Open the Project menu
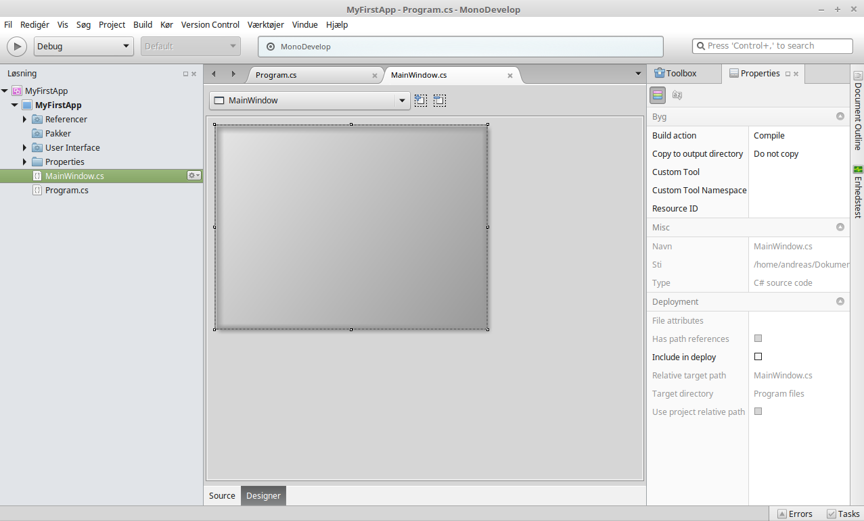The width and height of the screenshot is (864, 521). pos(112,24)
